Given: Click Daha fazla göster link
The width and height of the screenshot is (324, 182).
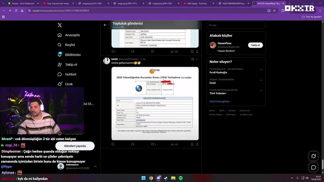Looking at the screenshot, I should point(220,101).
